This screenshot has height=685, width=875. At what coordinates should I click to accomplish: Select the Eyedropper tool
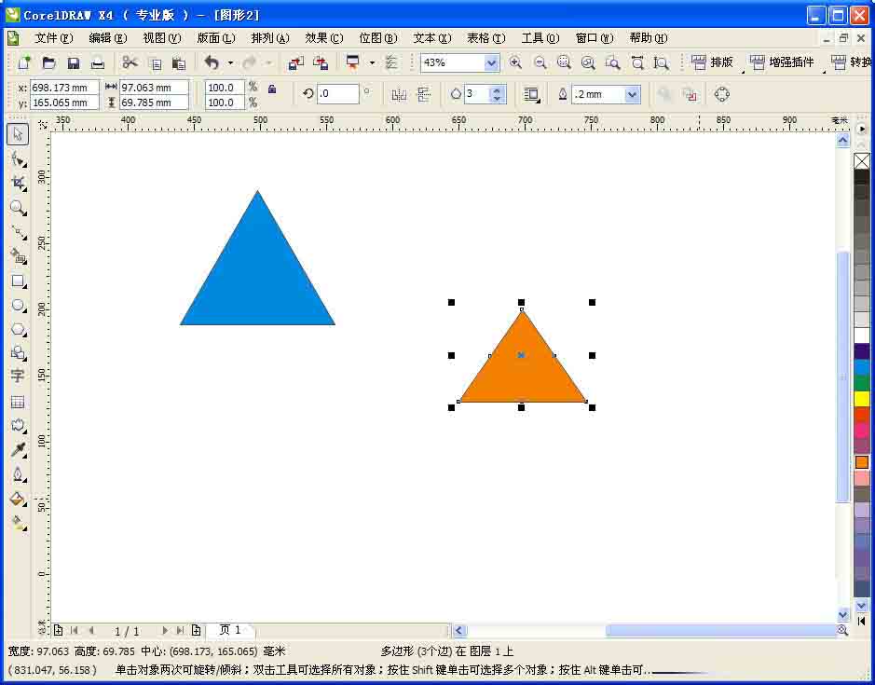coord(17,449)
